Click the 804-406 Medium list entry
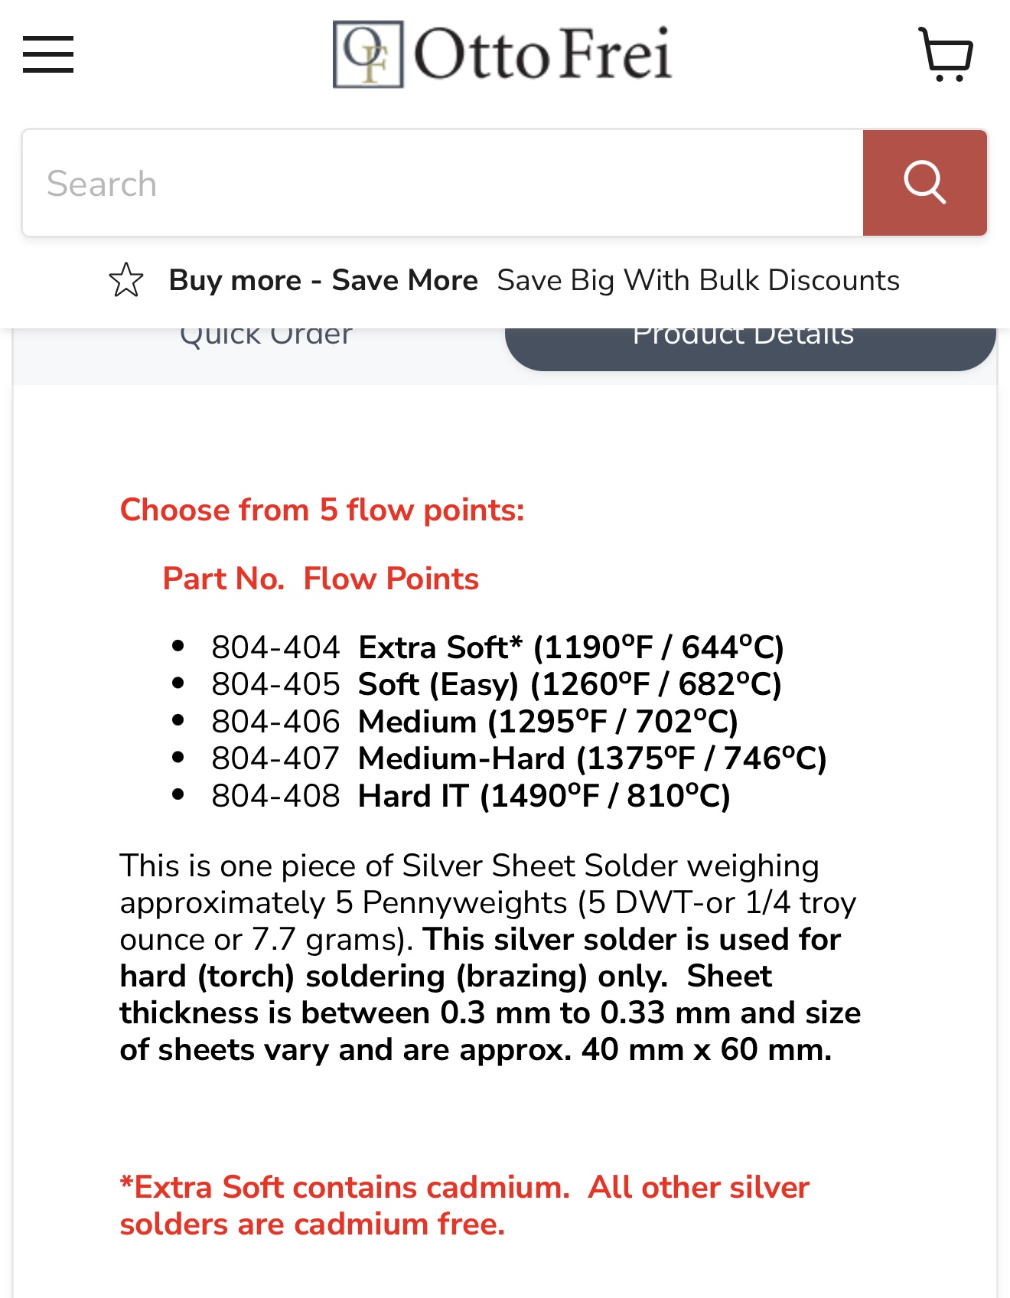The width and height of the screenshot is (1010, 1298). tap(474, 722)
